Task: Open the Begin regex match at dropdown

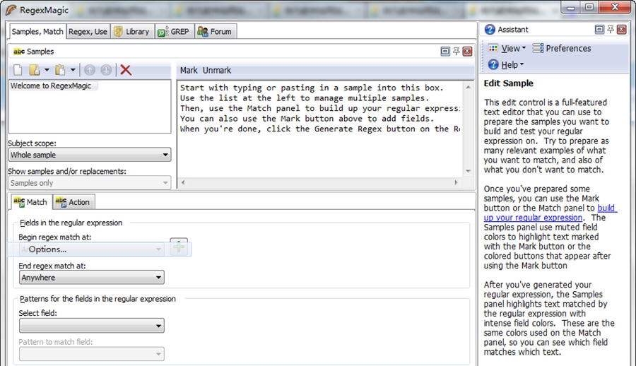Action: click(92, 249)
